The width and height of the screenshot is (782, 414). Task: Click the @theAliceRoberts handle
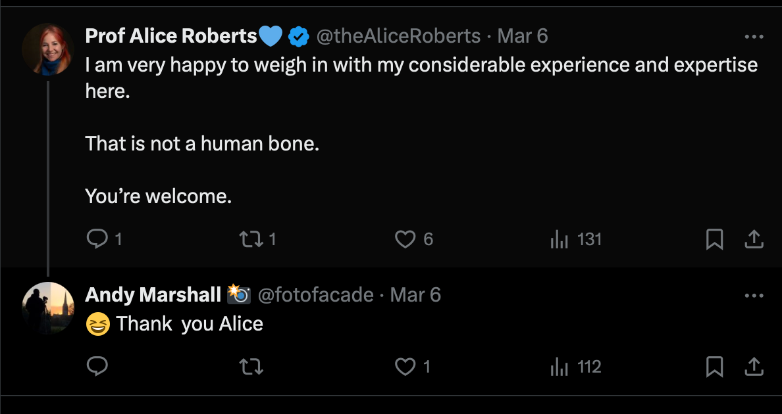(399, 36)
